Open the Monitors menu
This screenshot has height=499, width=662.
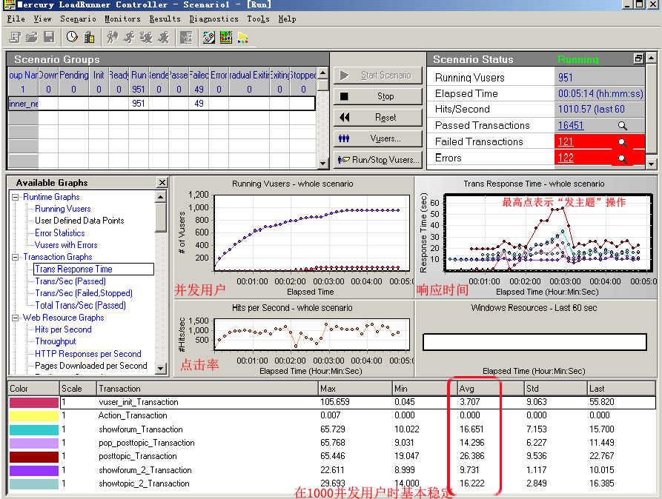point(122,19)
